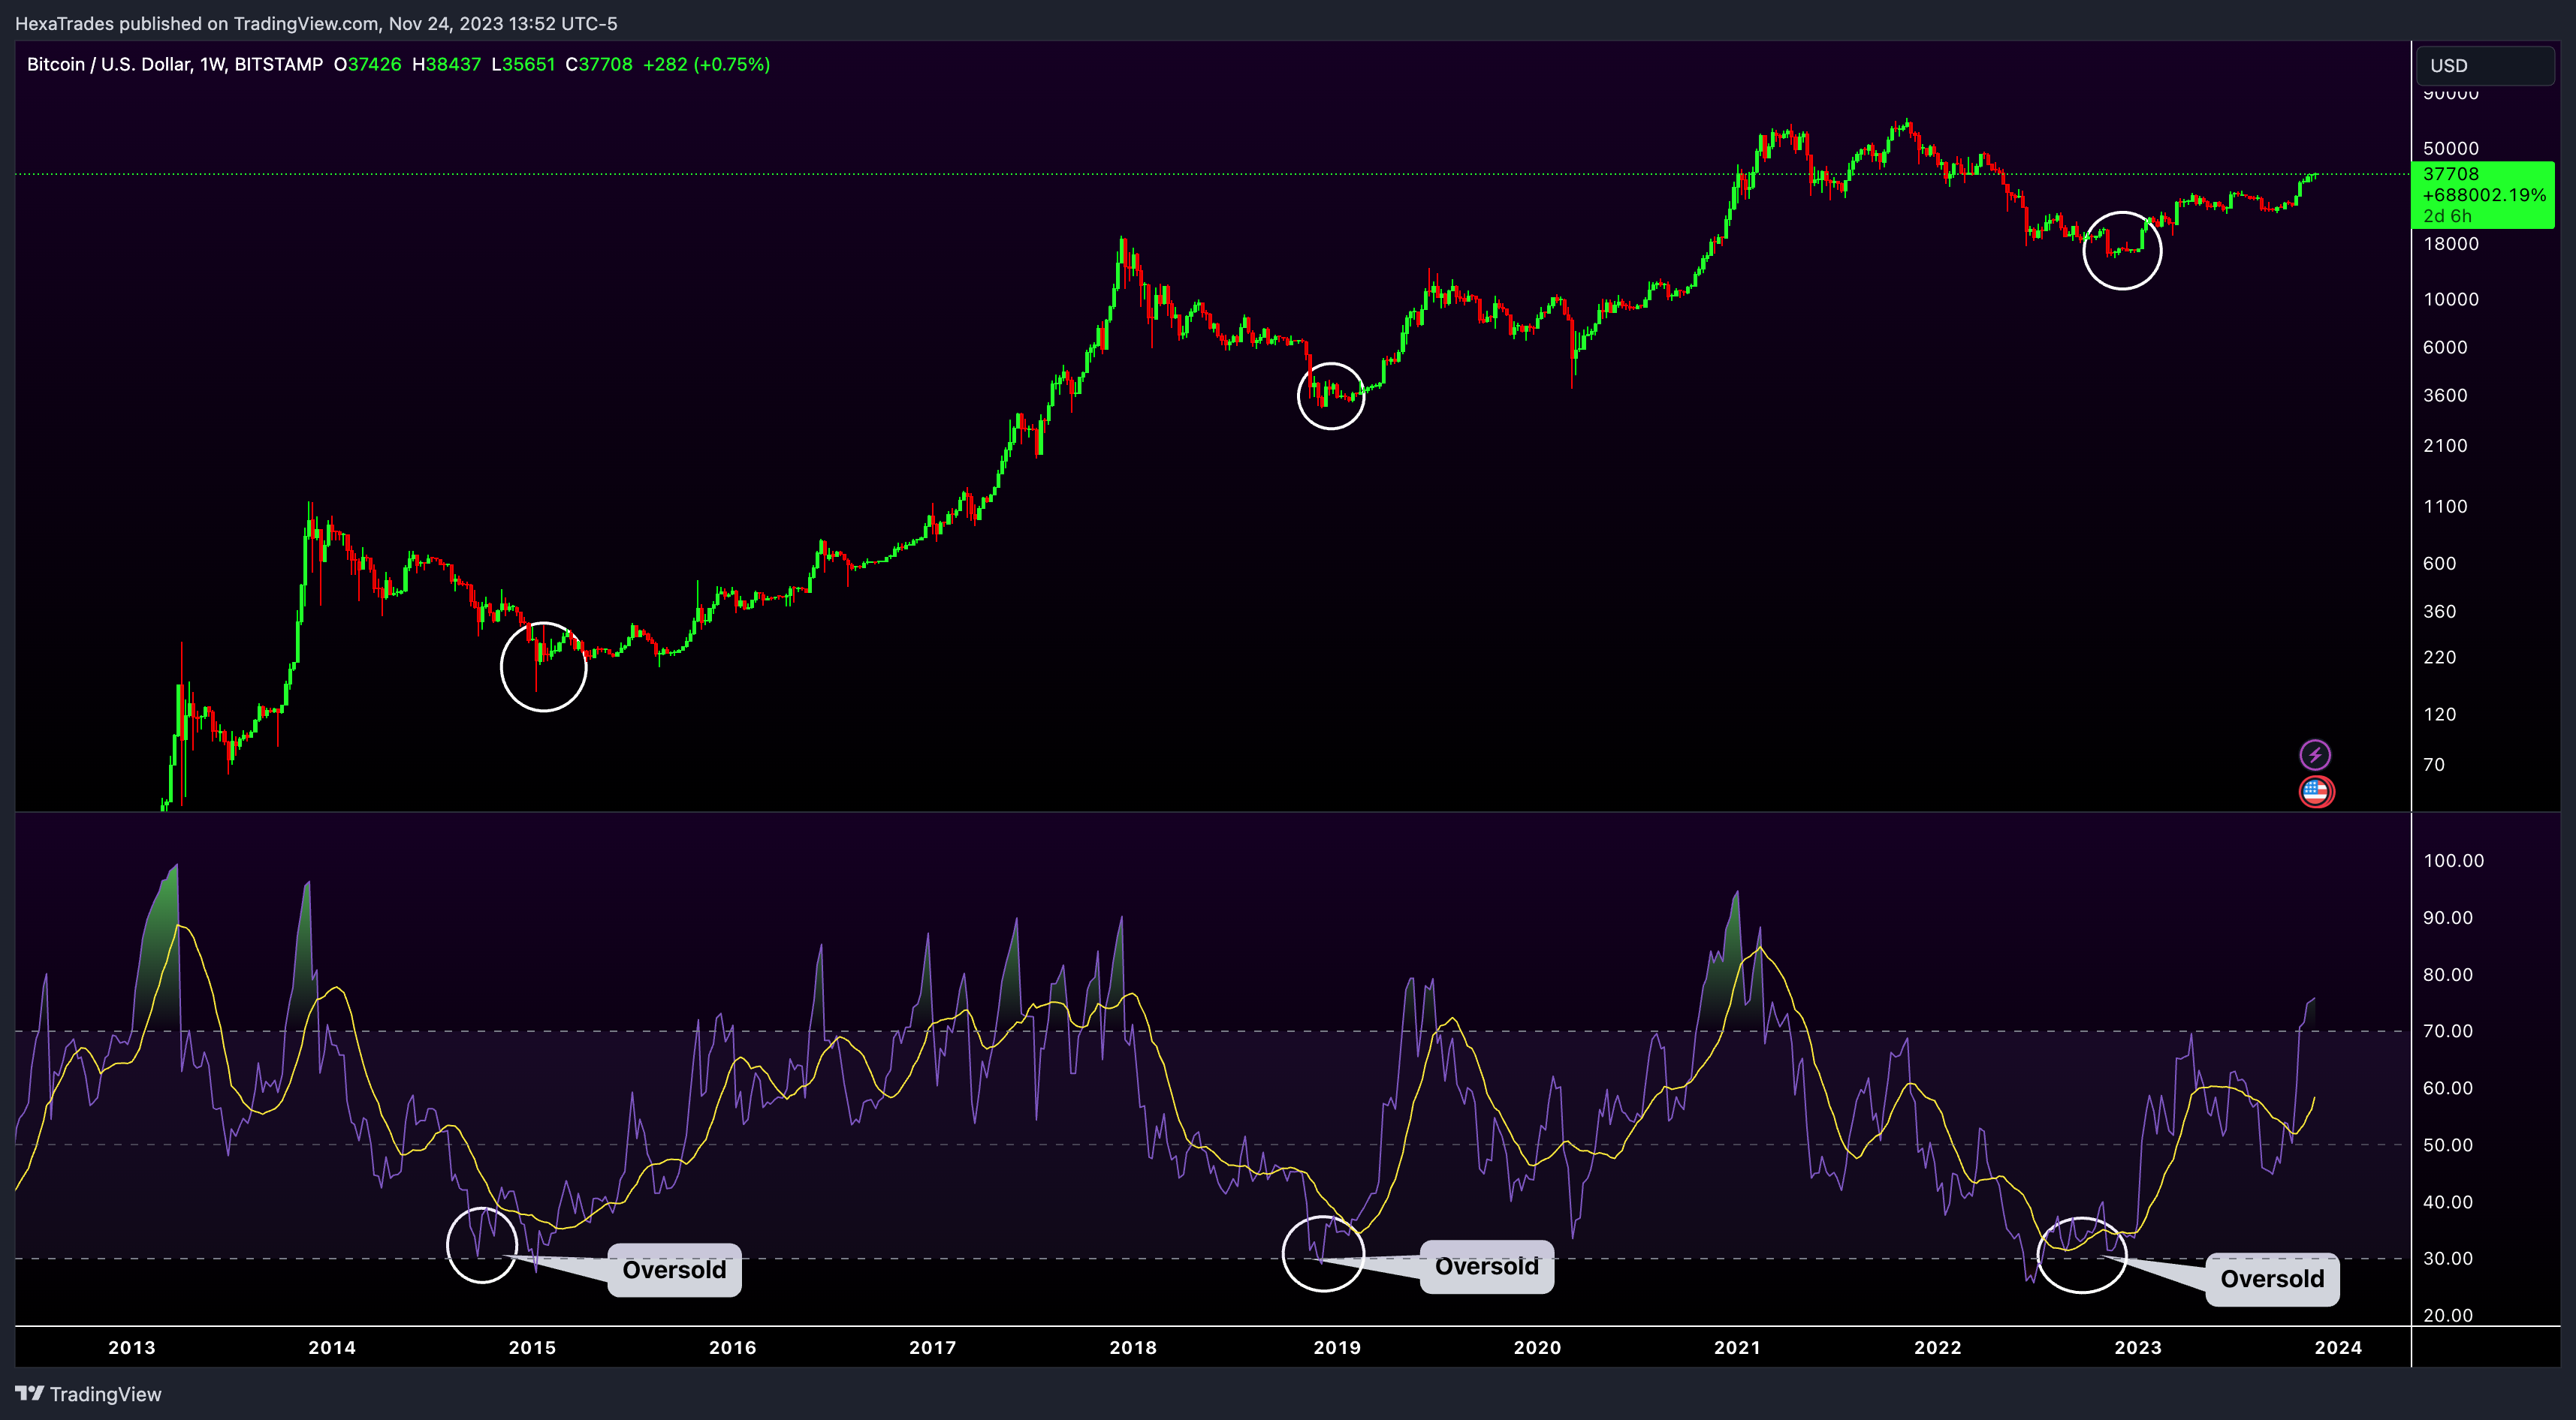Viewport: 2576px width, 1420px height.
Task: Click the Oversold callout near 2015
Action: [x=674, y=1270]
